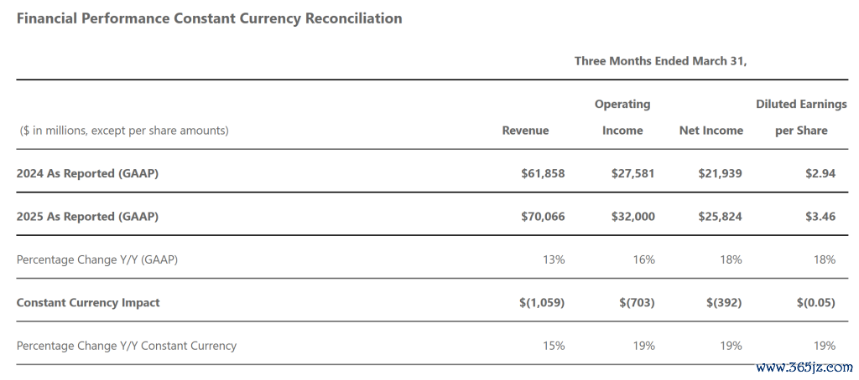Select the Diluted Earnings per Share header

pos(801,117)
